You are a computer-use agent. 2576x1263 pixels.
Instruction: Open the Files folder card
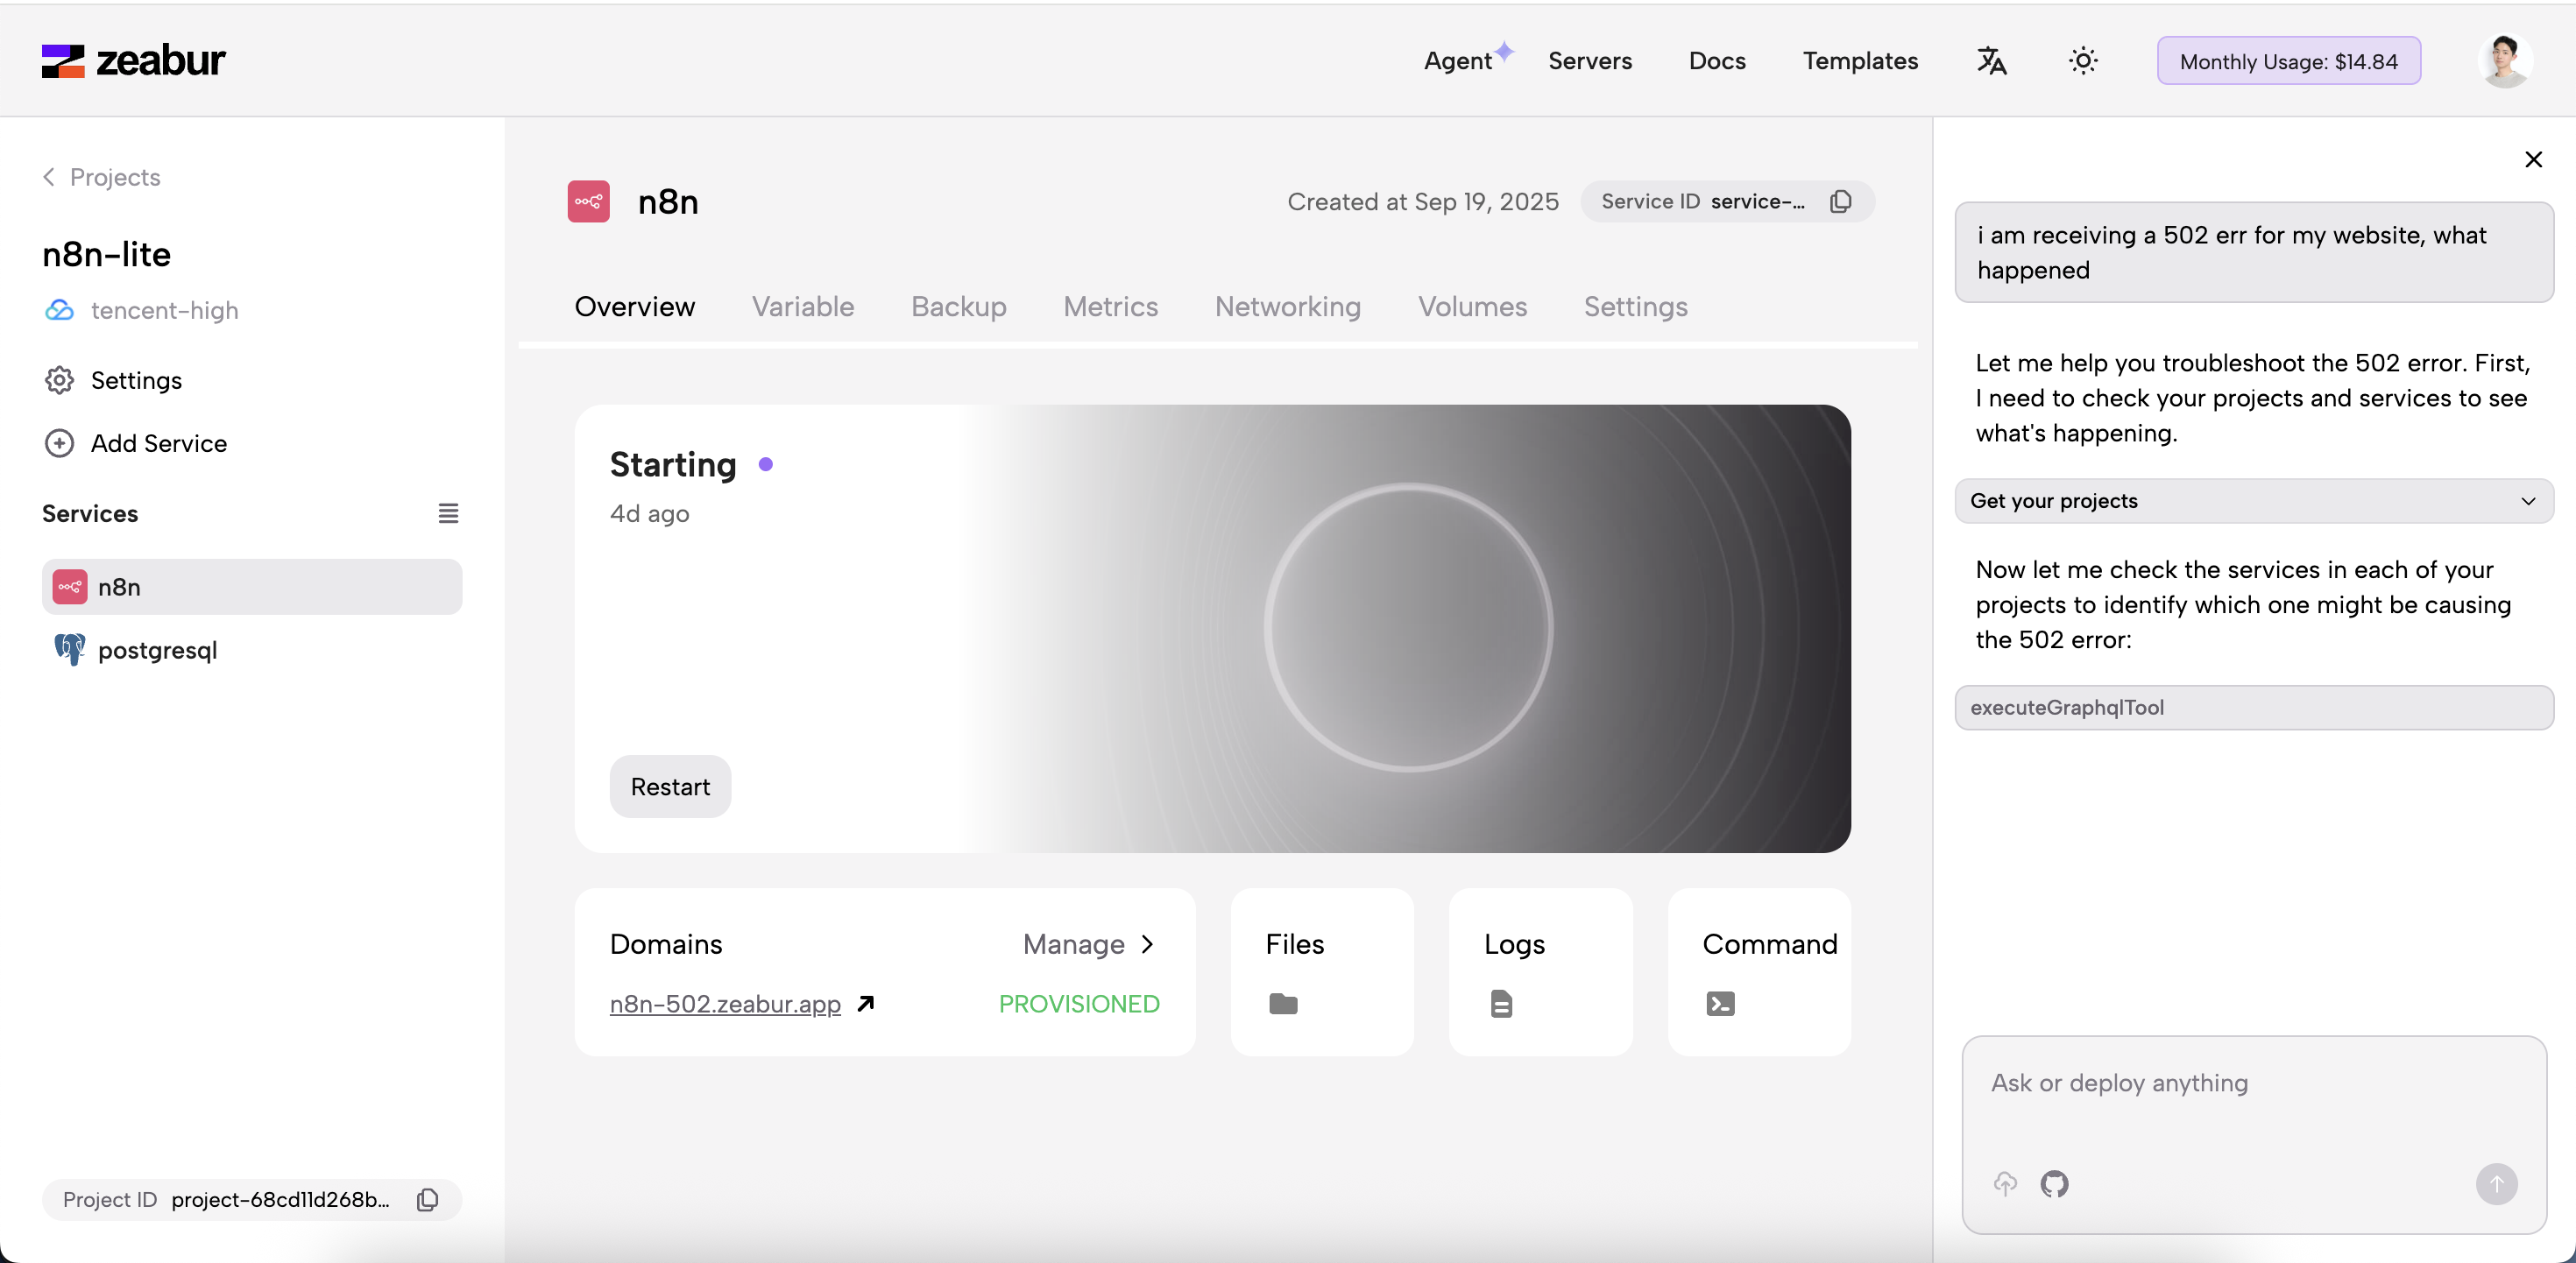1321,971
